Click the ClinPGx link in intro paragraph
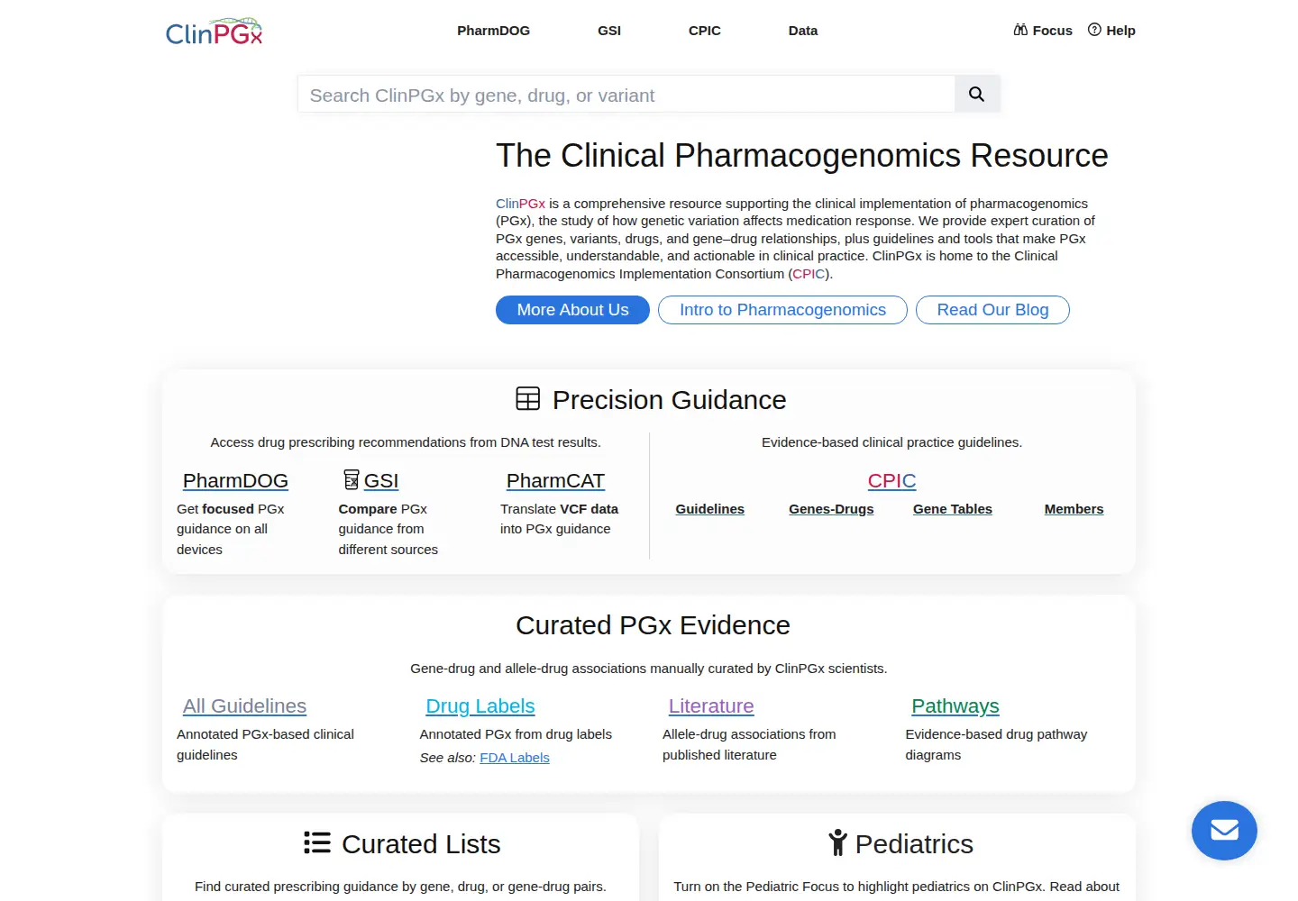Image resolution: width=1298 pixels, height=901 pixels. (x=520, y=204)
